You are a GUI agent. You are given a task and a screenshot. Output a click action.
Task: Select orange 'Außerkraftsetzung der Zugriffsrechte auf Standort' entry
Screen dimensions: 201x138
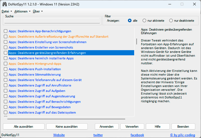59,37
